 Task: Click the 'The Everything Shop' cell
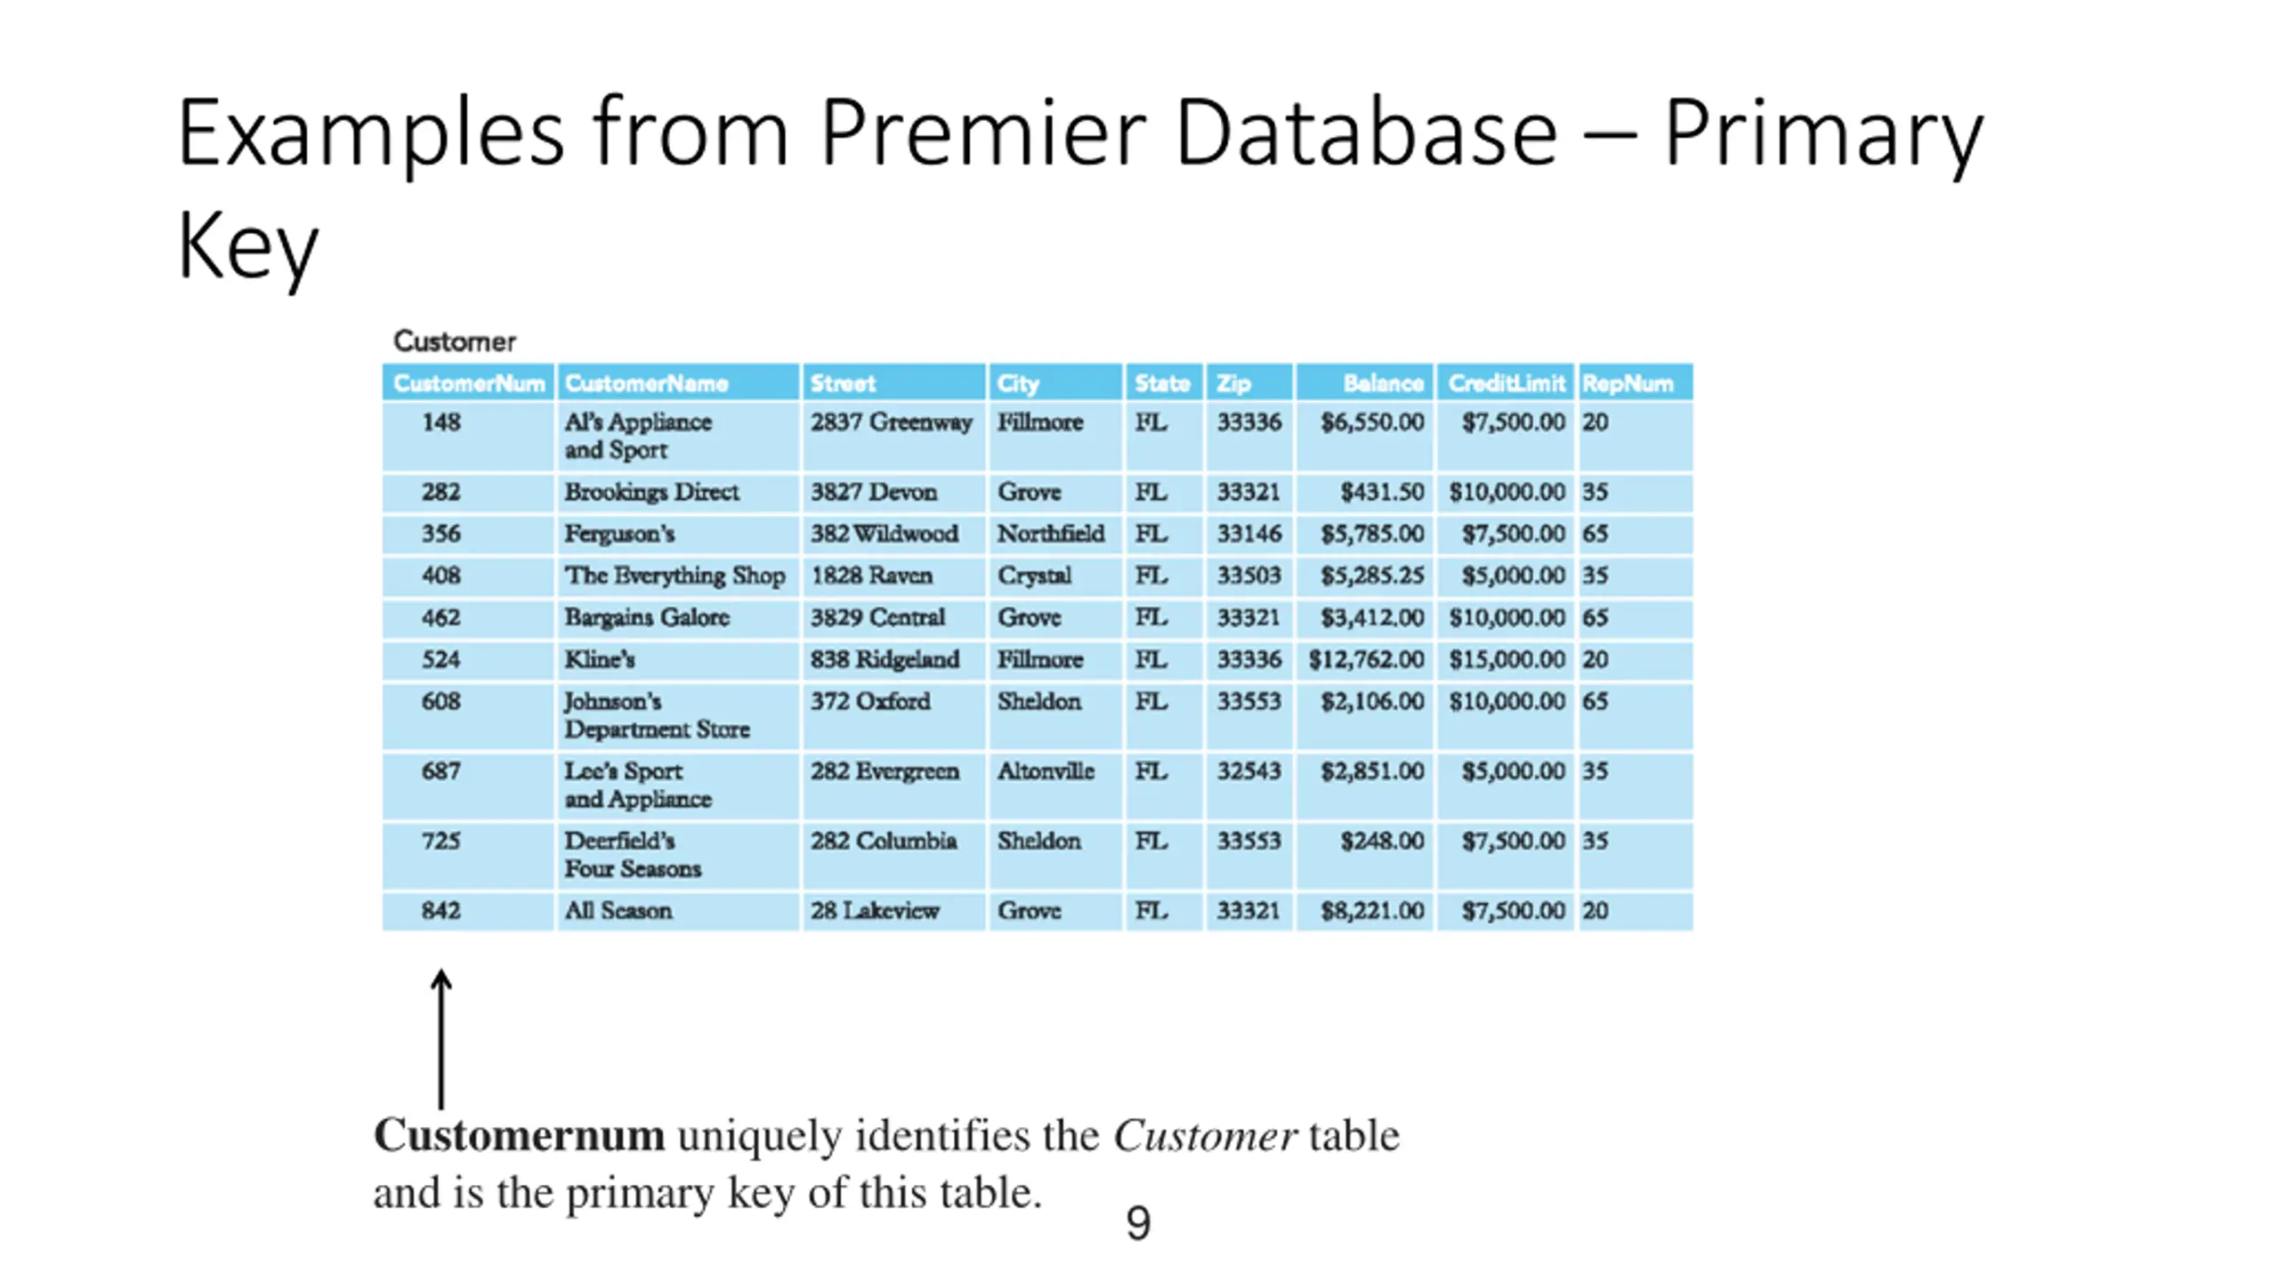tap(675, 576)
